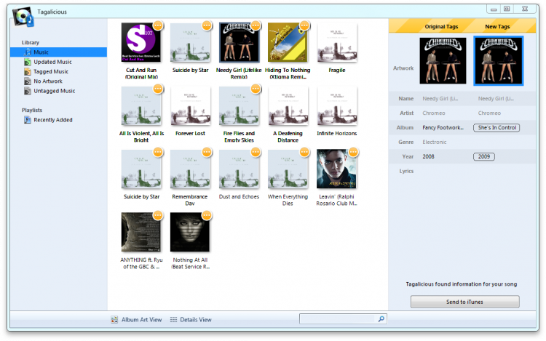Click the Music note icon in sidebar
Screen dimensions: 546x341
coord(28,52)
